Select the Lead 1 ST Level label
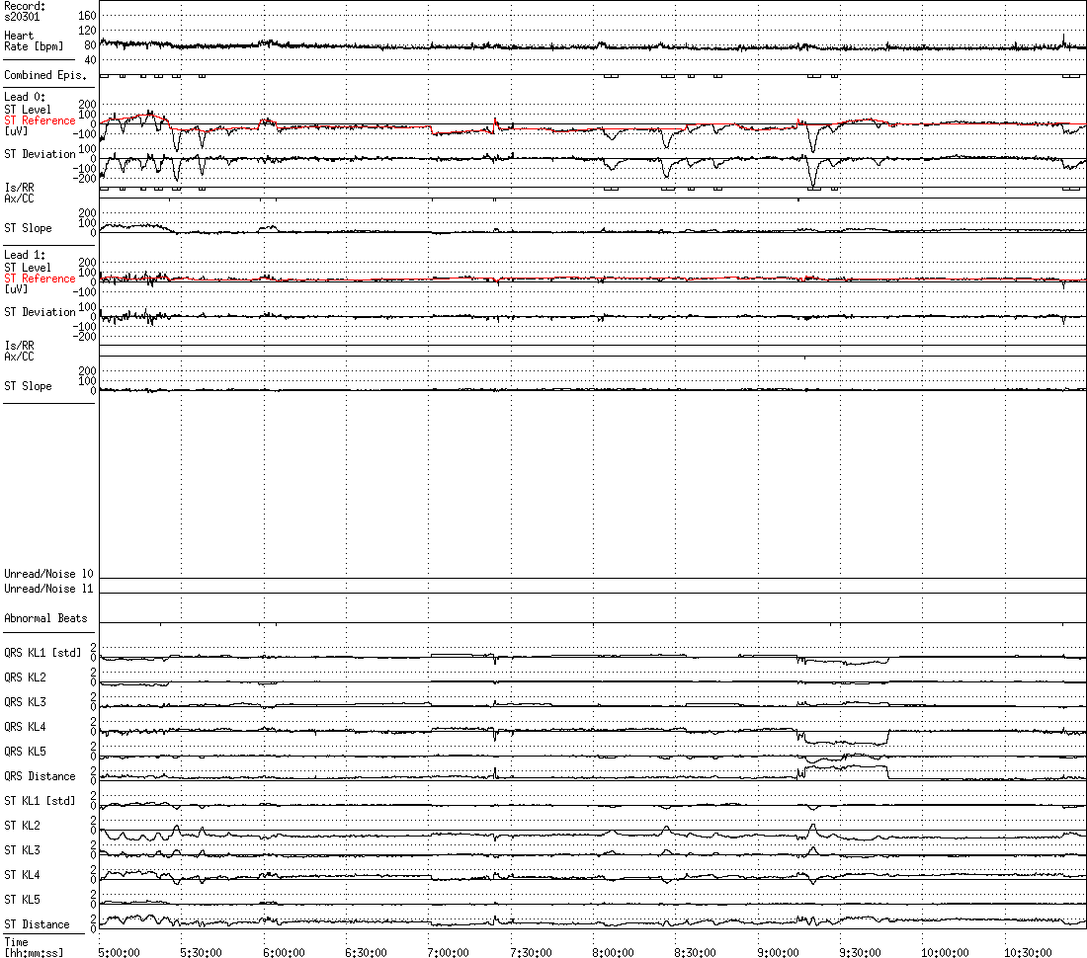The width and height of the screenshot is (1087, 958). pos(28,268)
